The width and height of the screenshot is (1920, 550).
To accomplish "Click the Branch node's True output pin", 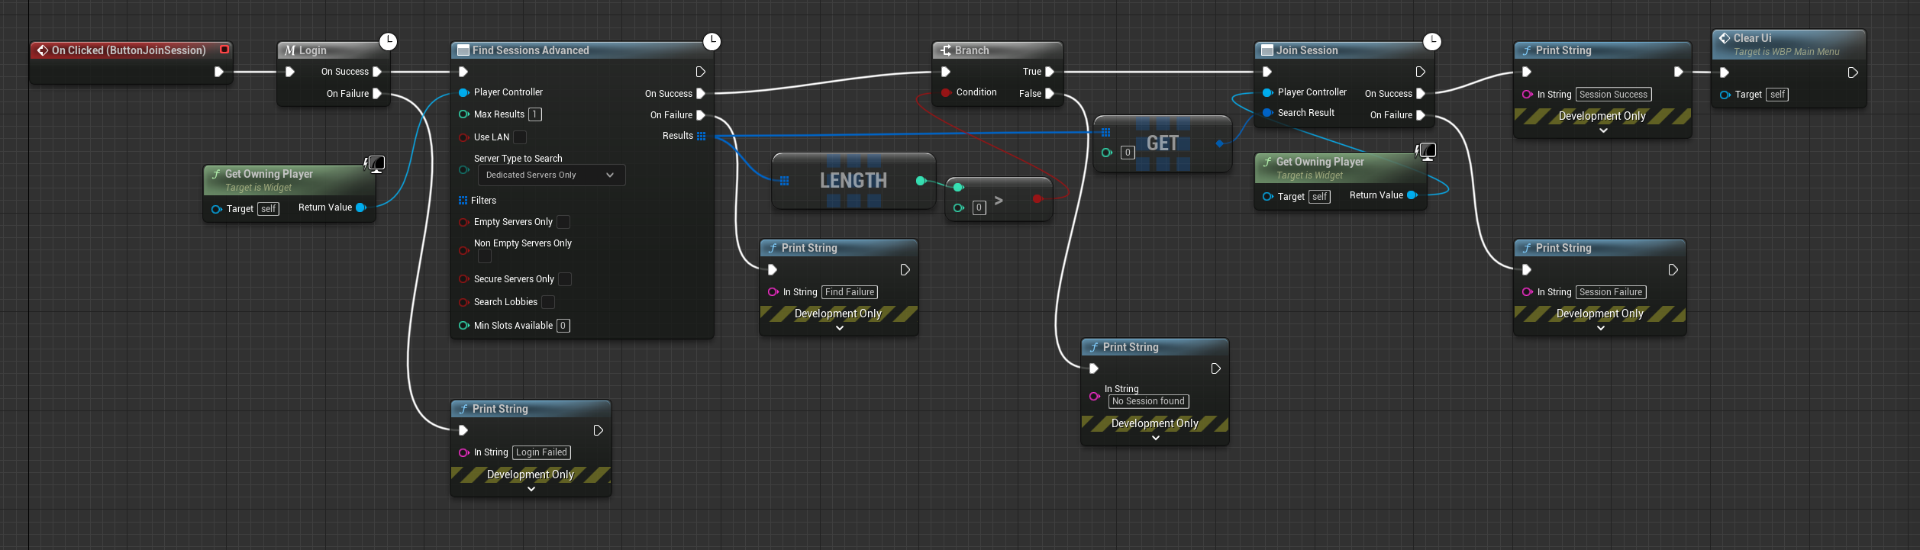I will (x=1050, y=72).
